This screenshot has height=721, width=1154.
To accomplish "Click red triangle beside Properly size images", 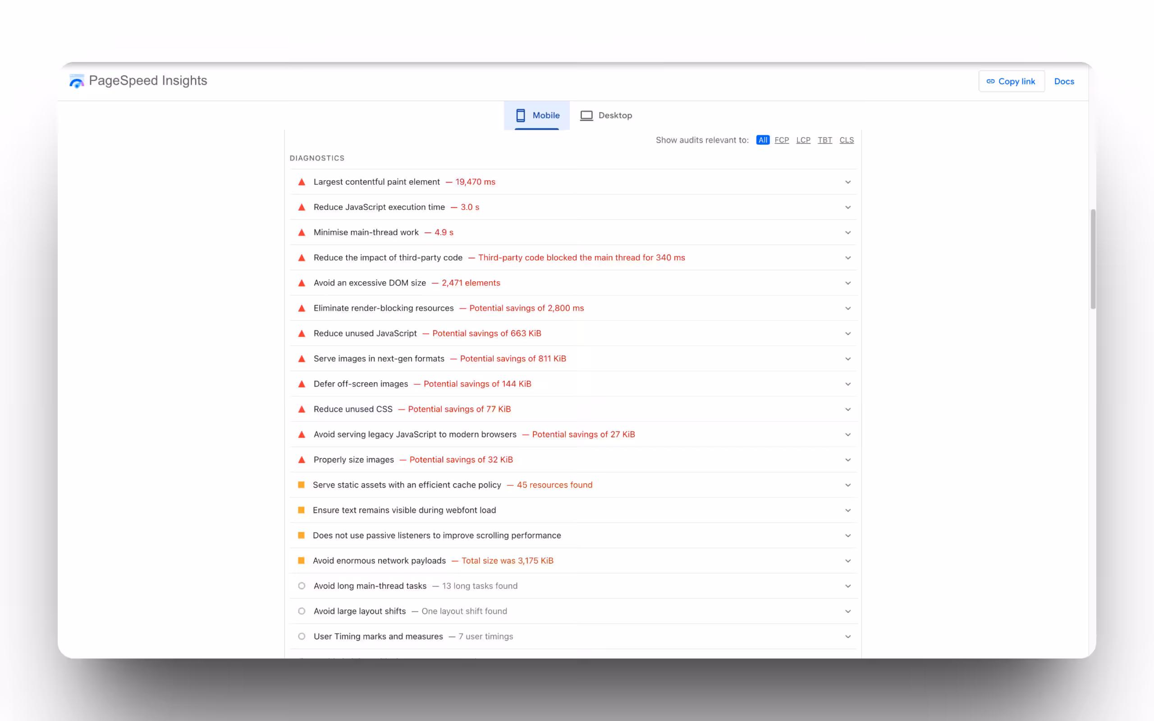I will pos(302,460).
